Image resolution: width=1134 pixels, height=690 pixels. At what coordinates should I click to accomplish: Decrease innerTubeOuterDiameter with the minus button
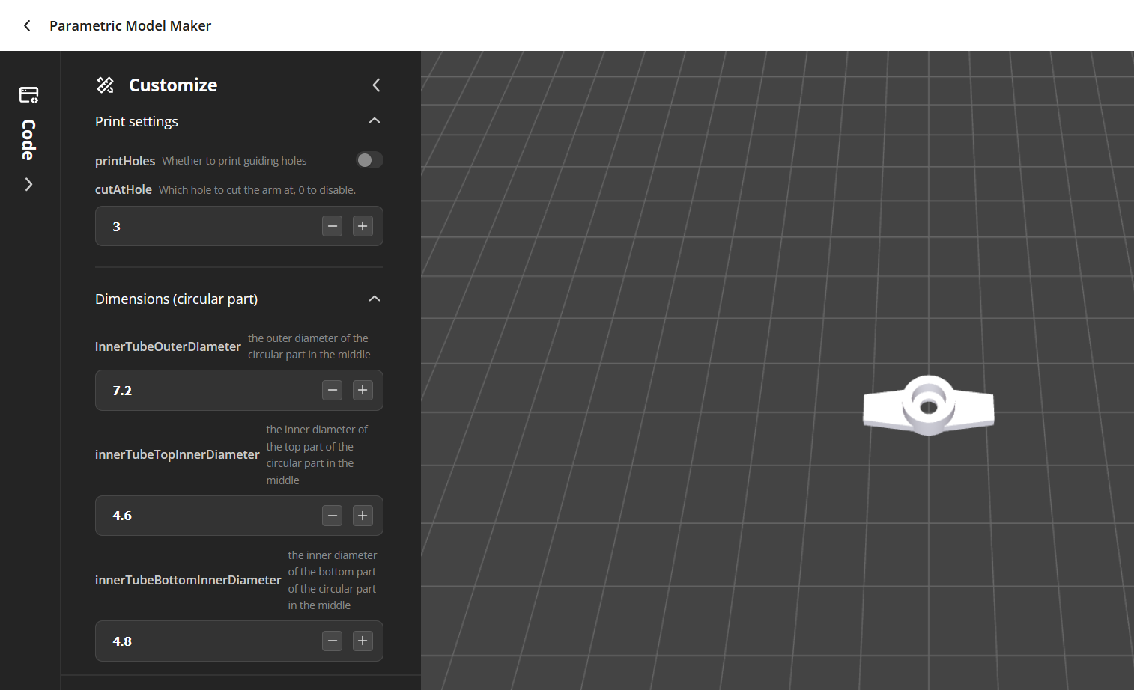point(333,390)
